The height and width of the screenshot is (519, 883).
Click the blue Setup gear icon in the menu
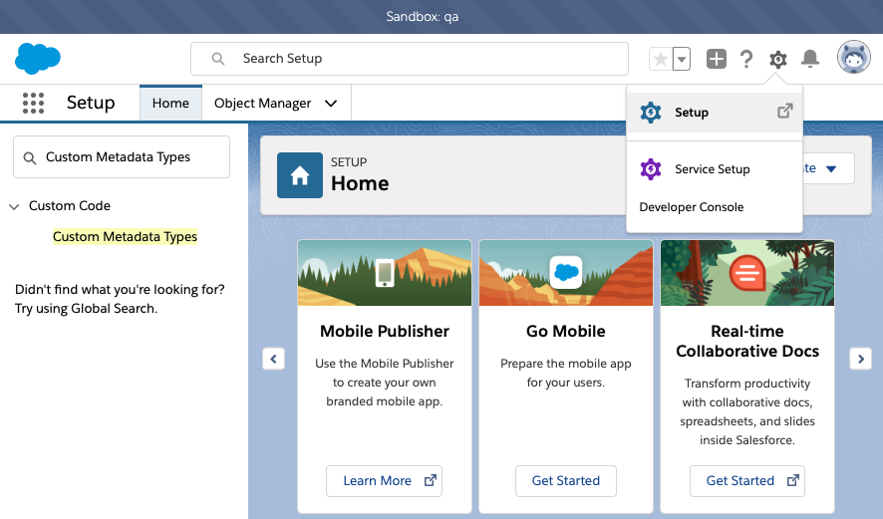(x=651, y=113)
